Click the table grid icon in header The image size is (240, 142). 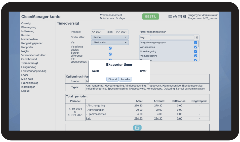pos(170,17)
